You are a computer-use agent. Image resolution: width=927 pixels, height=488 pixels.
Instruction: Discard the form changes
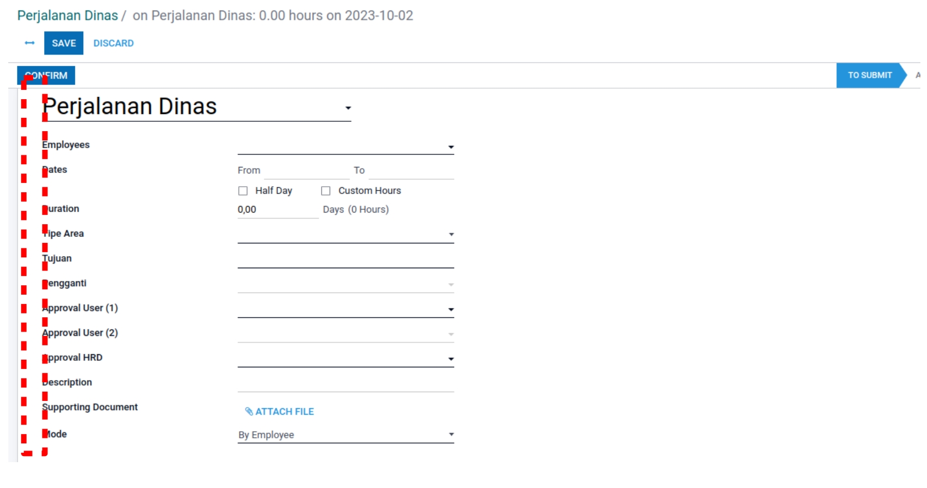click(x=113, y=43)
